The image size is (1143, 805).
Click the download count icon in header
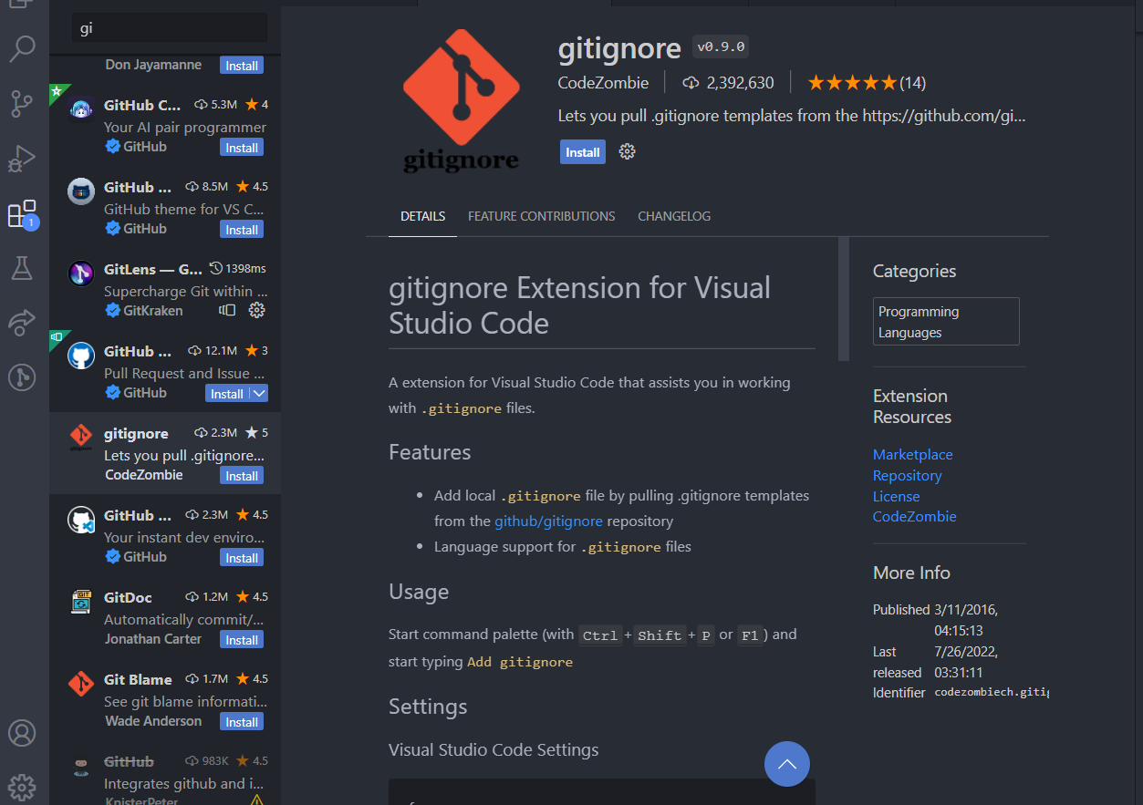pyautogui.click(x=691, y=83)
